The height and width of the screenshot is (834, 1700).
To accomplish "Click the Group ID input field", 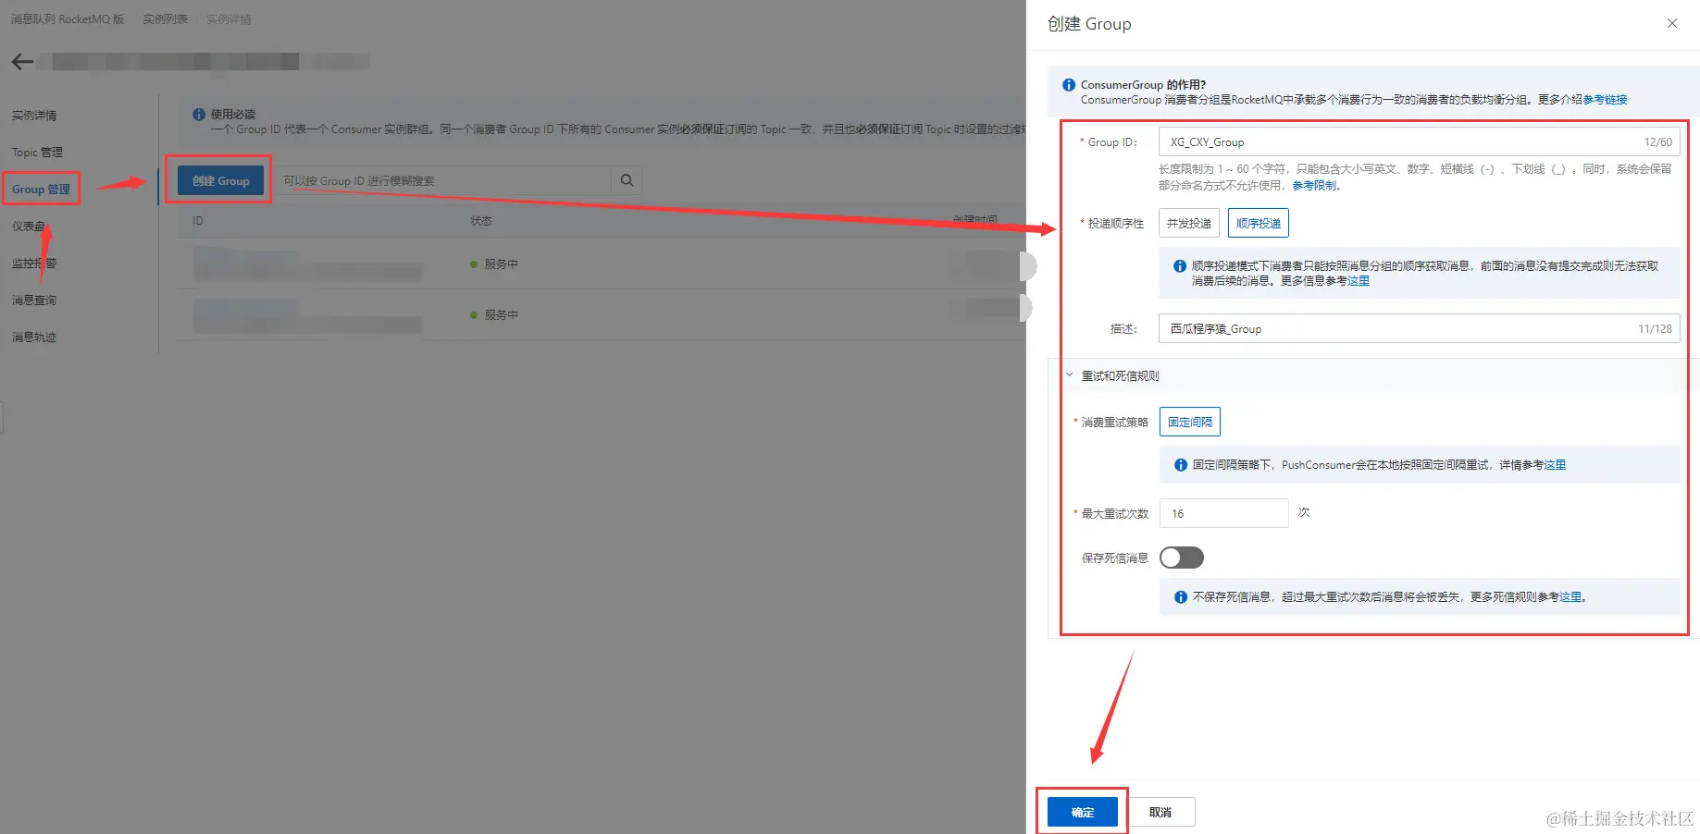I will point(1419,141).
